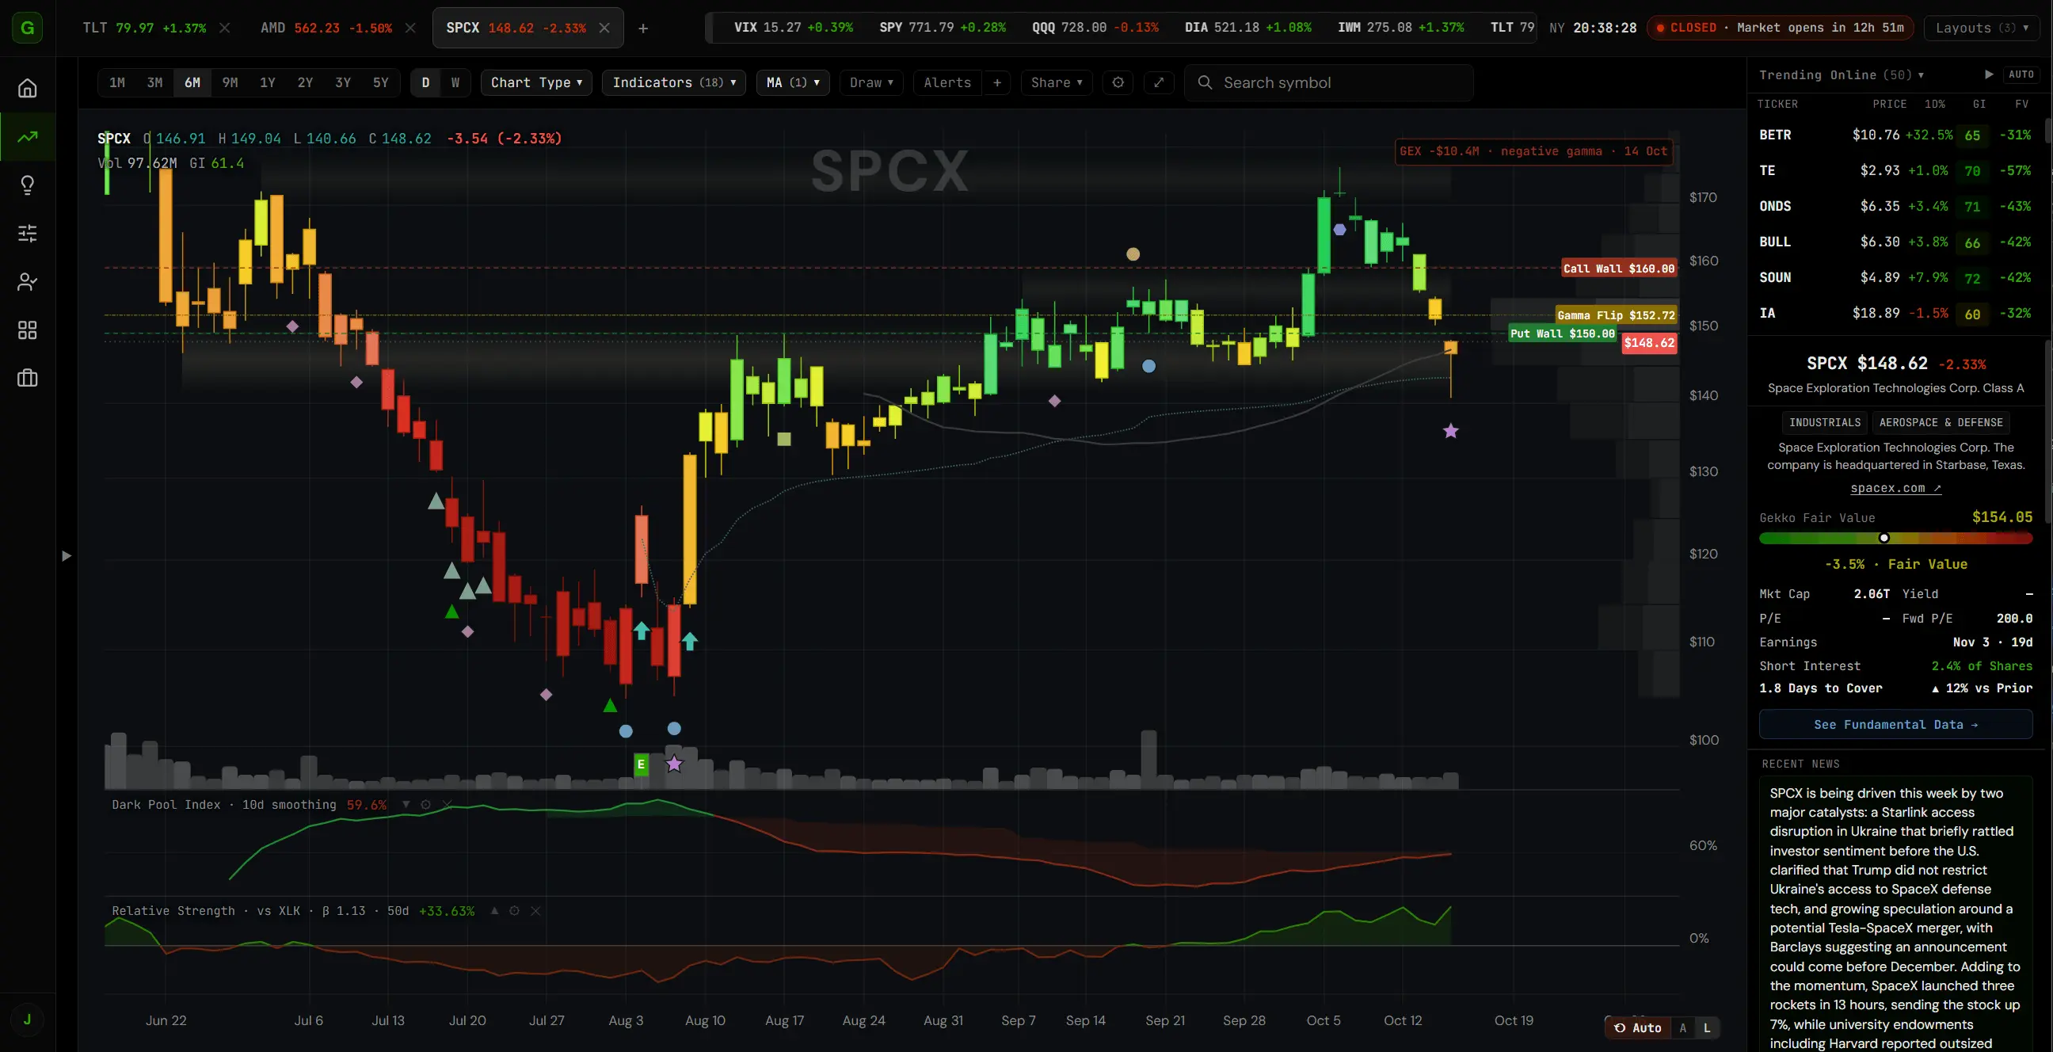Expand the collapsed left panel arrow

(67, 555)
